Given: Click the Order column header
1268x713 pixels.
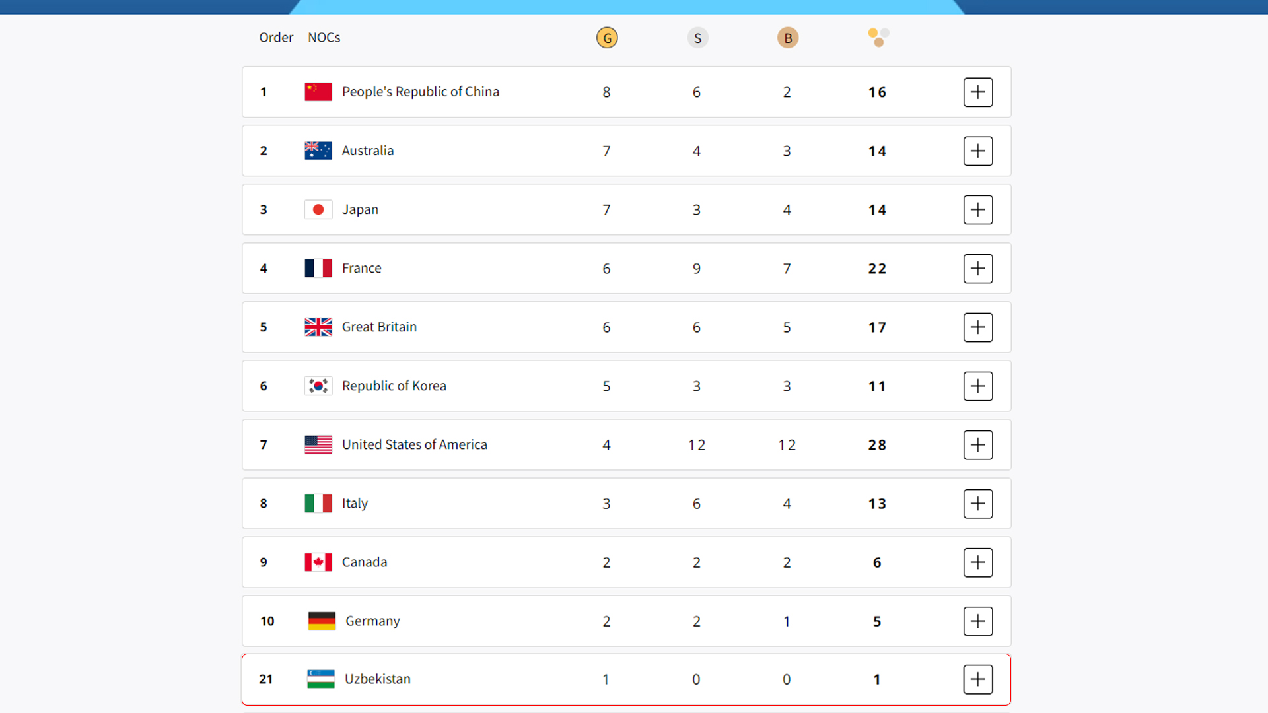Looking at the screenshot, I should point(276,38).
